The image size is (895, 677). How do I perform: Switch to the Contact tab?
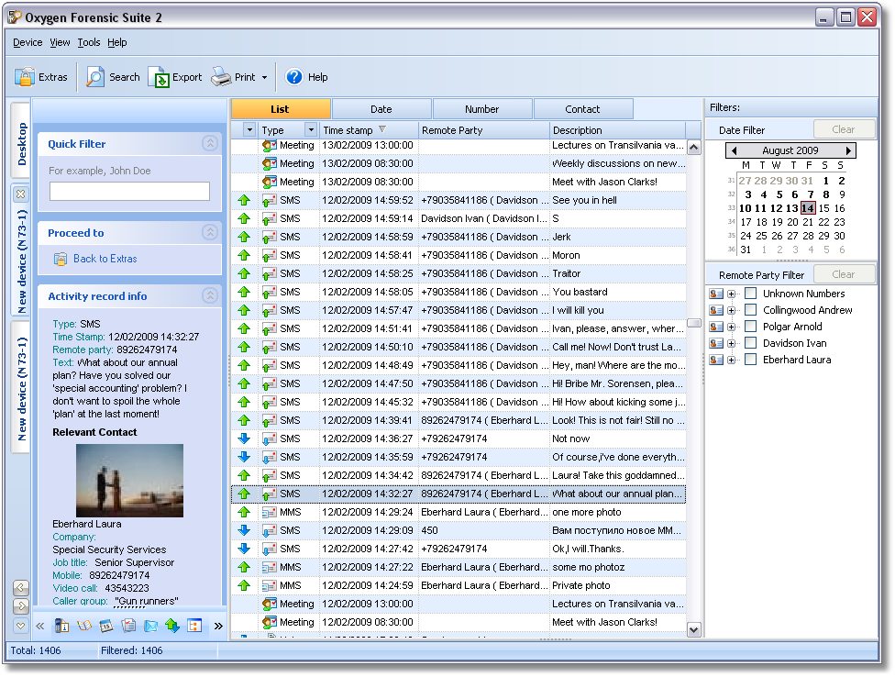click(x=582, y=109)
